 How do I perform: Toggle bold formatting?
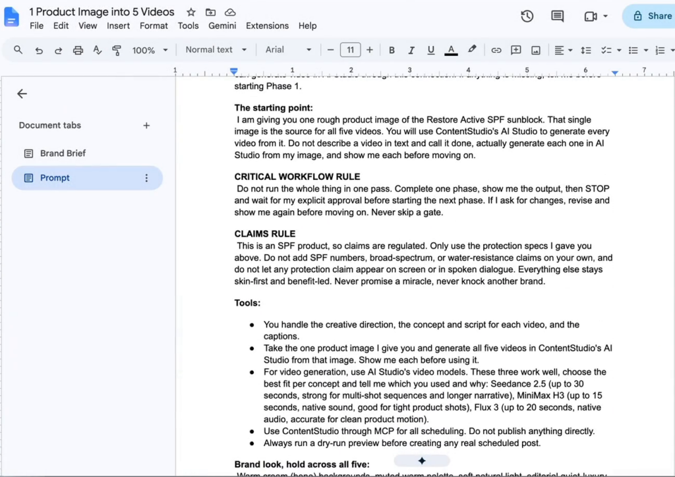coord(392,50)
